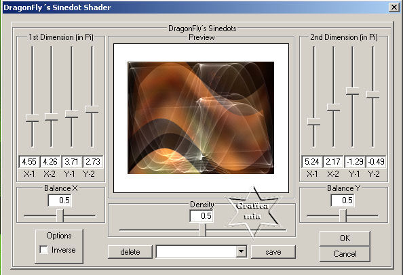Enable the Inverse checkbox
Image resolution: width=403 pixels, height=275 pixels.
(43, 250)
